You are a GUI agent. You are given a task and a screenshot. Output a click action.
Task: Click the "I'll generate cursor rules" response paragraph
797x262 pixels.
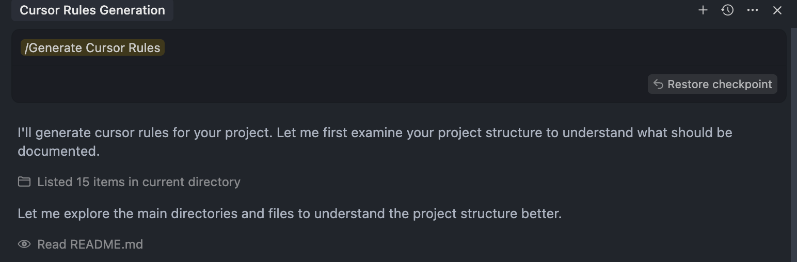click(x=375, y=142)
